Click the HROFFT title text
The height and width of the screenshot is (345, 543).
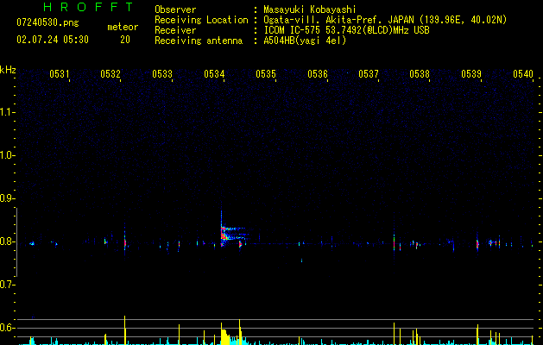click(89, 7)
